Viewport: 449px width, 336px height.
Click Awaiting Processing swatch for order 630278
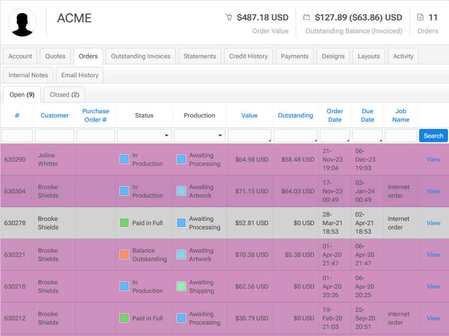181,223
